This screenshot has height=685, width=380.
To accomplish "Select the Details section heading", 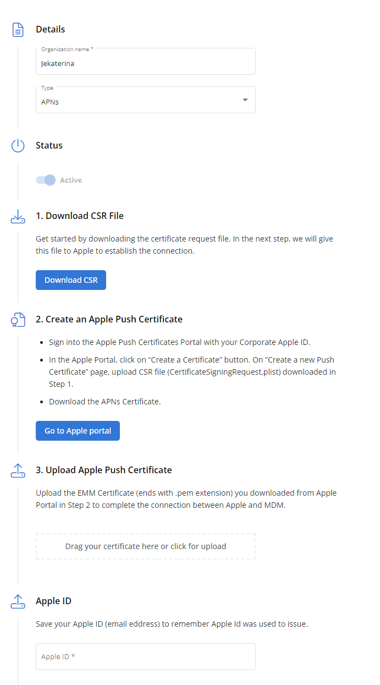I will (50, 30).
